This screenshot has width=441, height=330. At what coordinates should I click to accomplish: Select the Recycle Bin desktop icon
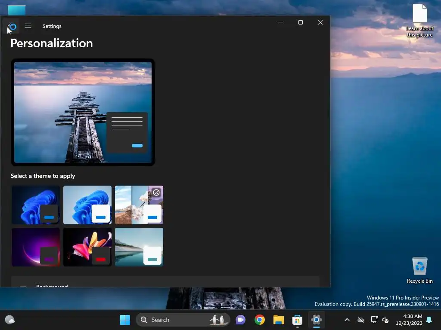tap(419, 270)
